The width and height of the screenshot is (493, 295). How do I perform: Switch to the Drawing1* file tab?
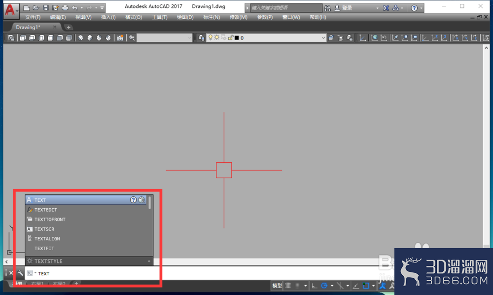pyautogui.click(x=28, y=27)
